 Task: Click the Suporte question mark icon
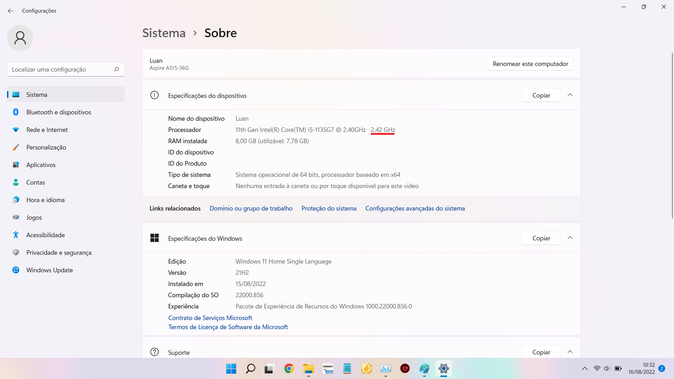point(154,352)
